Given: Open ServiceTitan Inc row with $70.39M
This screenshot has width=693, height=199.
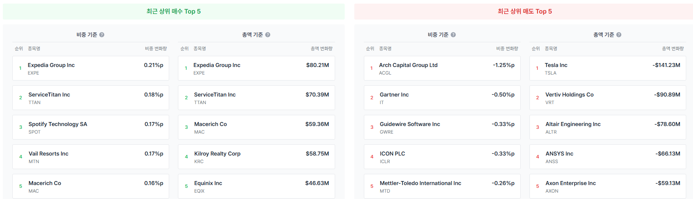Looking at the screenshot, I should [x=257, y=98].
